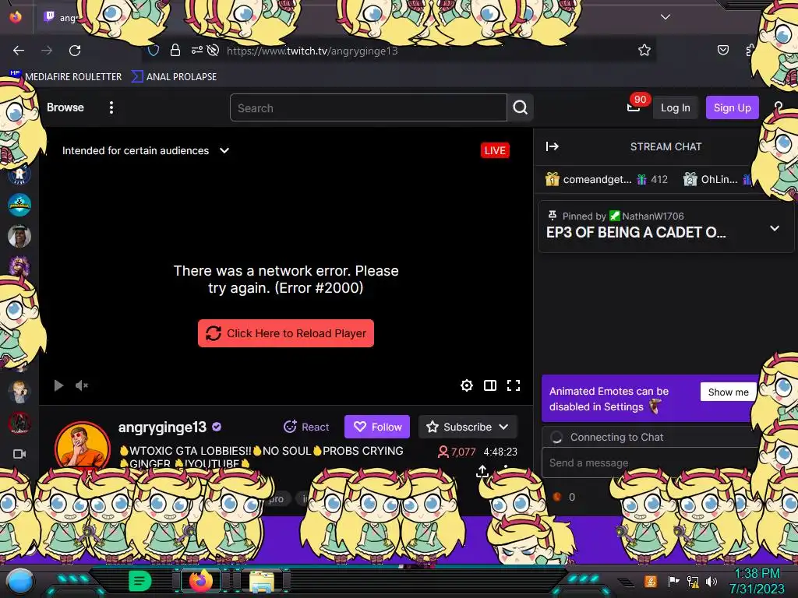
Task: Open site permissions icon in address bar
Action: [x=197, y=51]
